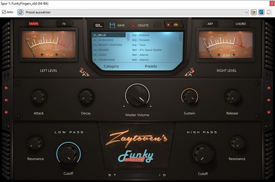The image size is (275, 182).
Task: Click the plugin settings gear icon
Action: coord(20,12)
